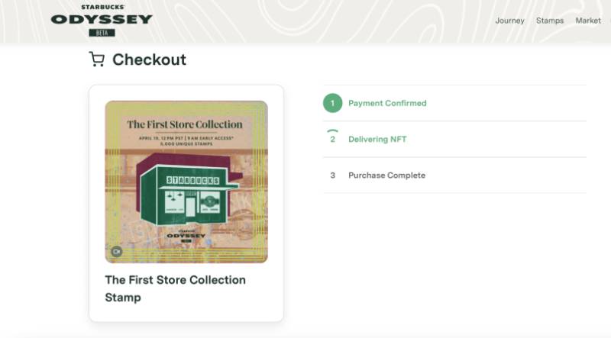Click the video camera icon on stamp image
The height and width of the screenshot is (338, 611).
pyautogui.click(x=116, y=252)
